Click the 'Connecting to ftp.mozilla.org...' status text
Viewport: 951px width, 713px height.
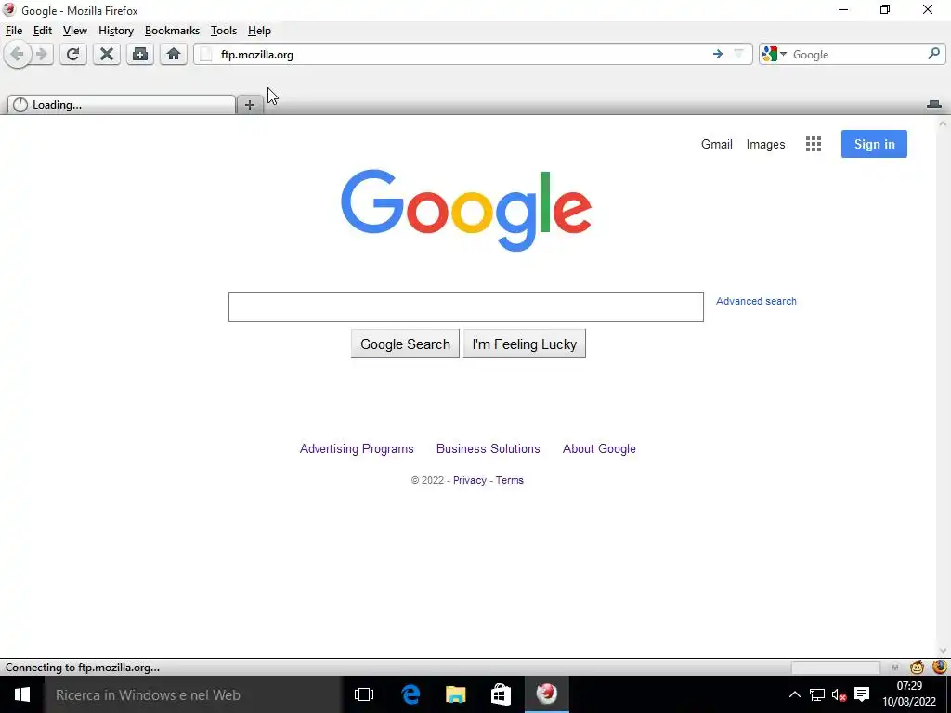83,668
